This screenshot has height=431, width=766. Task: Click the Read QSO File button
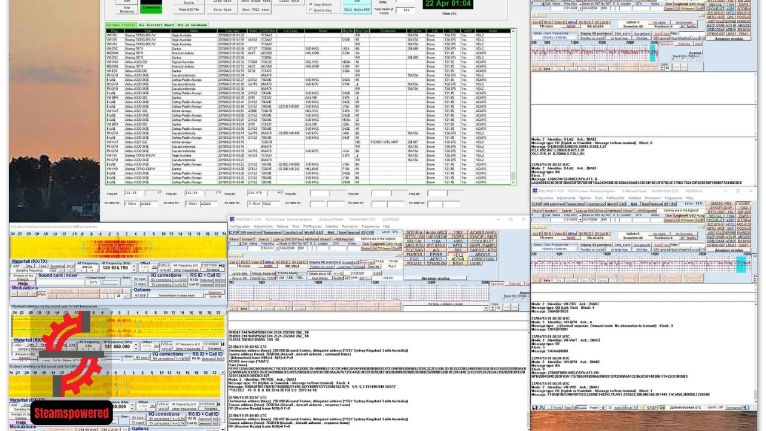(189, 10)
